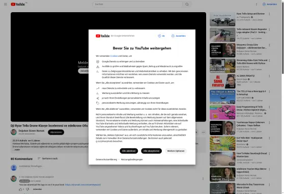Click the globe language button in dialog
Screen dimensions: 284x194
pyautogui.click(x=161, y=36)
